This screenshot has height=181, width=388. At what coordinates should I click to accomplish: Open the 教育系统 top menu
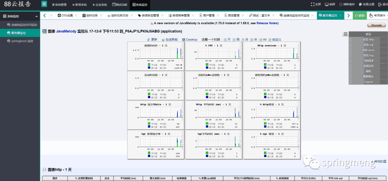click(79, 5)
